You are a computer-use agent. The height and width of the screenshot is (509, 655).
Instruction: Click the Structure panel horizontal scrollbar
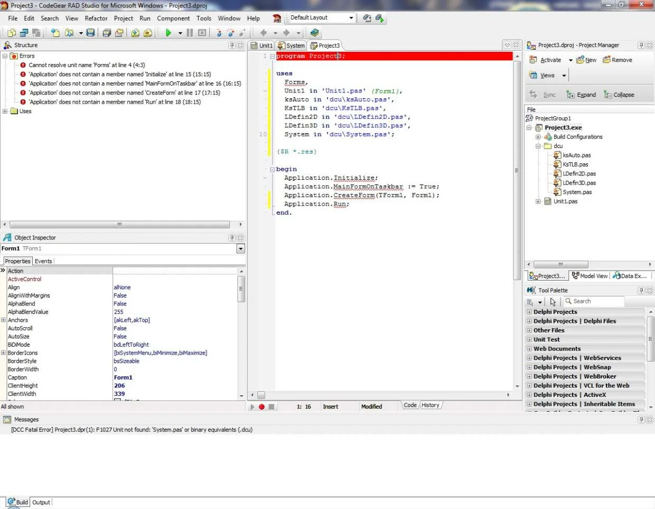pos(119,225)
